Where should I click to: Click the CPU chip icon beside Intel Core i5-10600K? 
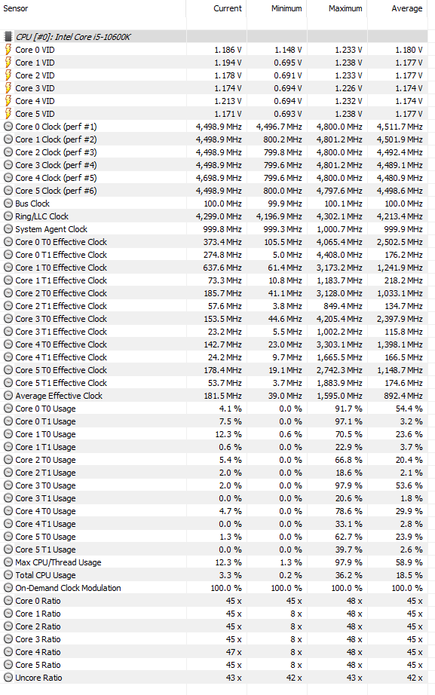click(8, 37)
